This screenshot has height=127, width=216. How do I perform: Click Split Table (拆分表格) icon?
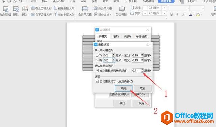(96, 14)
